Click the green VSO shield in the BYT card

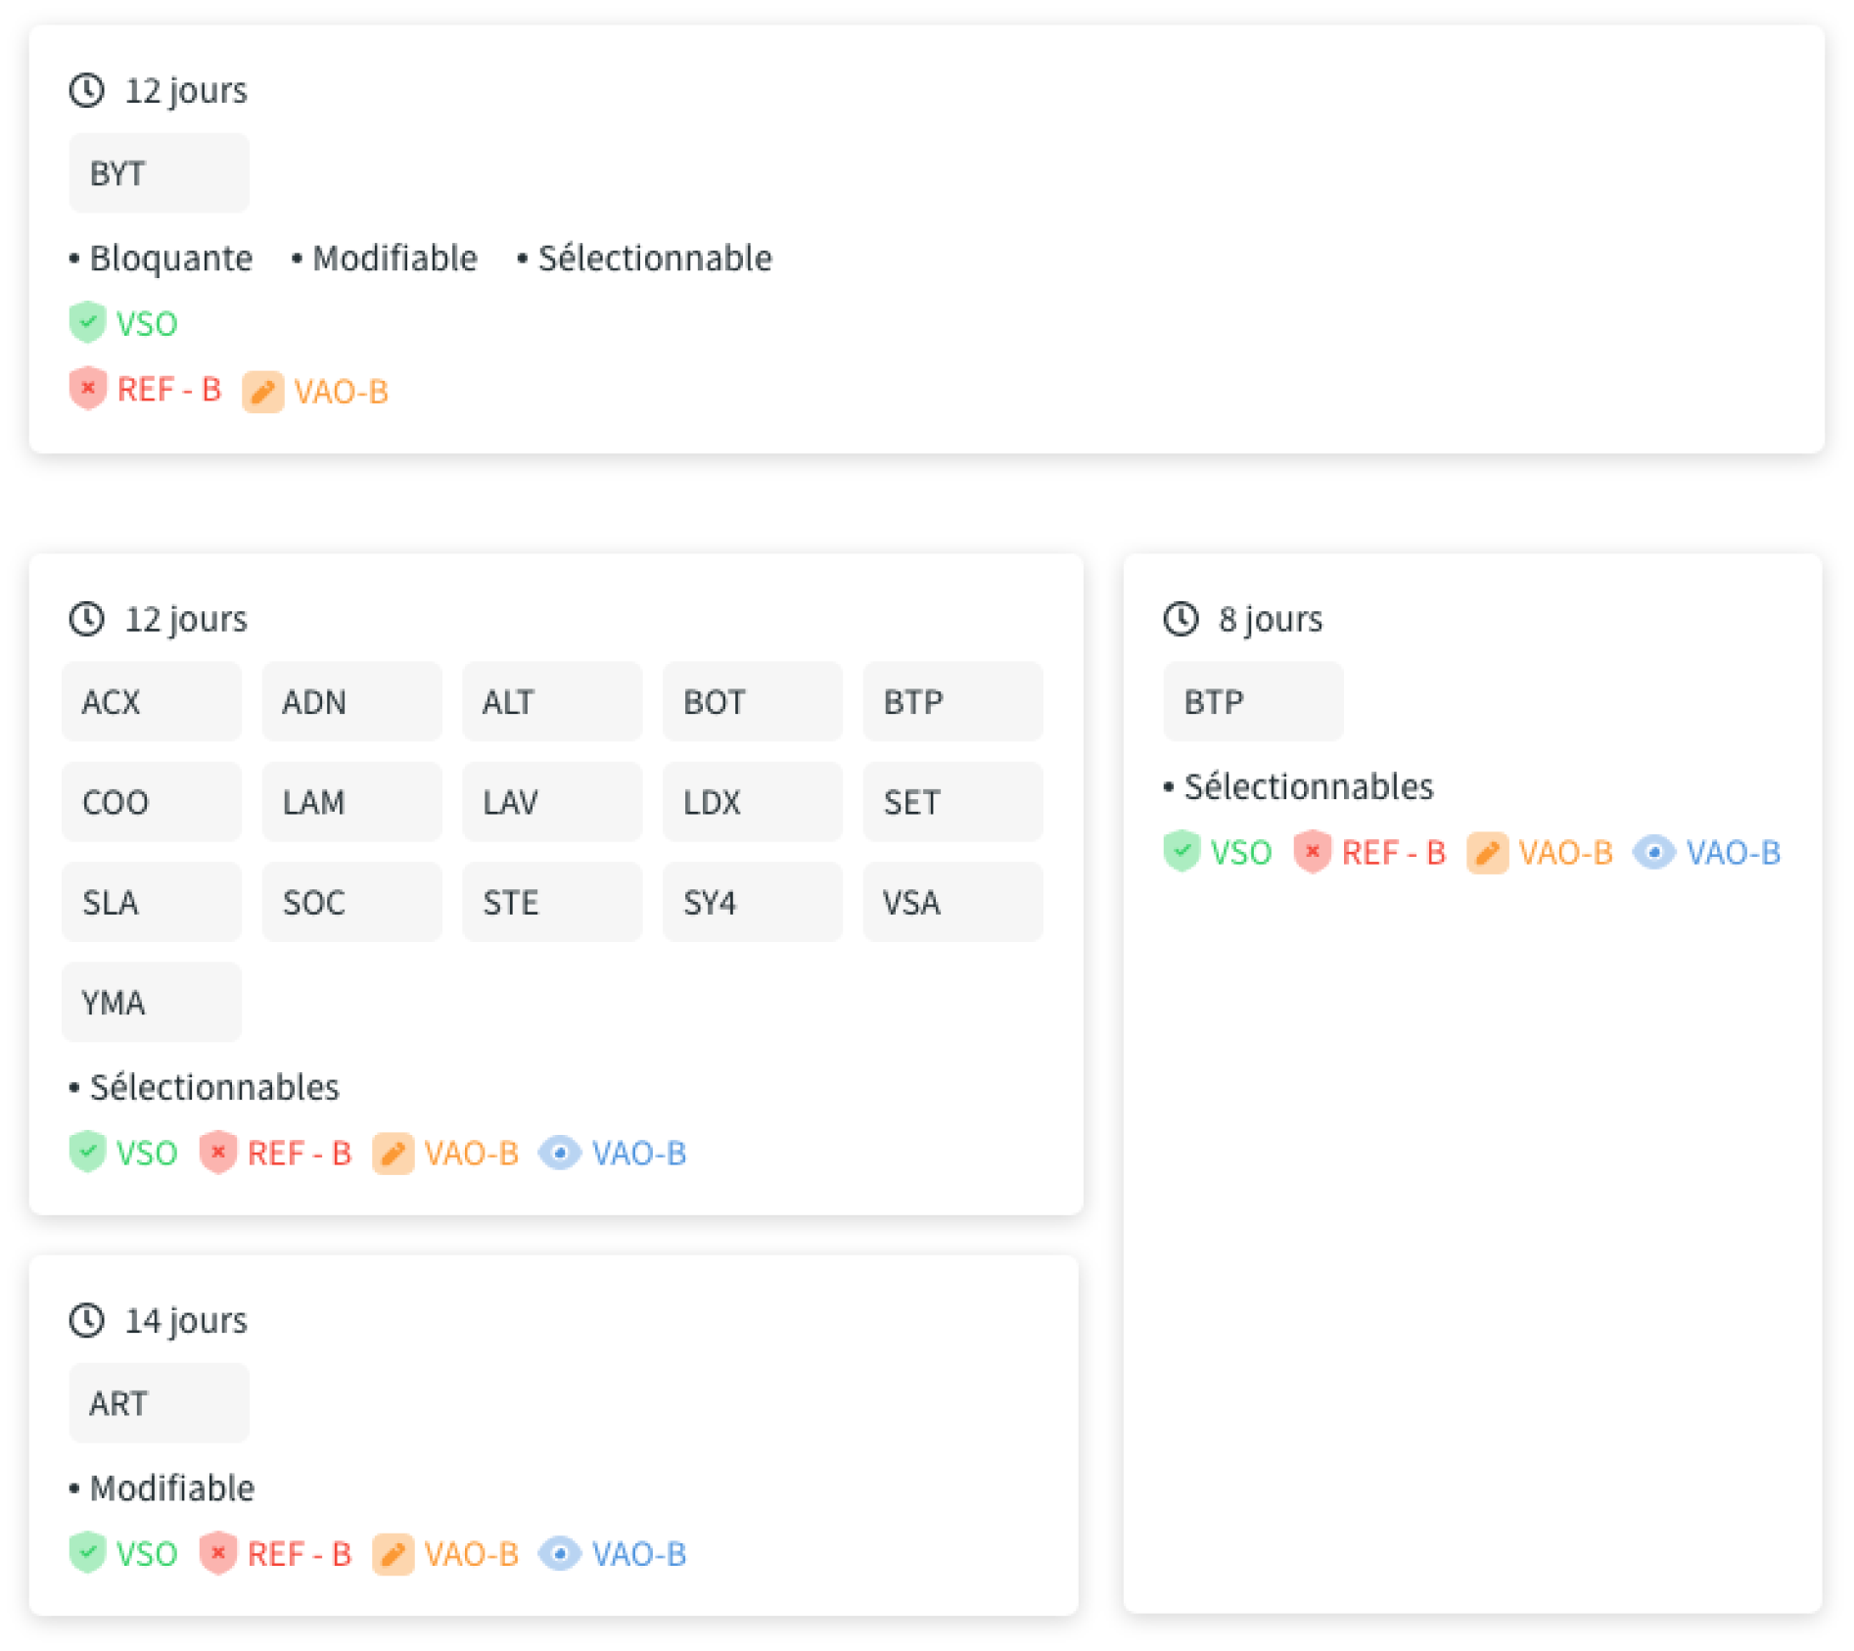[87, 322]
